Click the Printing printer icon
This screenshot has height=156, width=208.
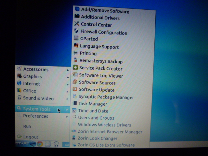[76, 53]
